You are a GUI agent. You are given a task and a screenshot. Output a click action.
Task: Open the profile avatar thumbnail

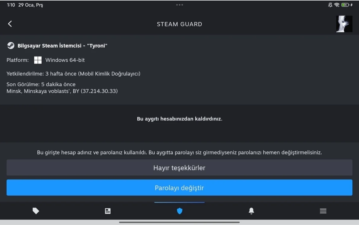(x=344, y=24)
